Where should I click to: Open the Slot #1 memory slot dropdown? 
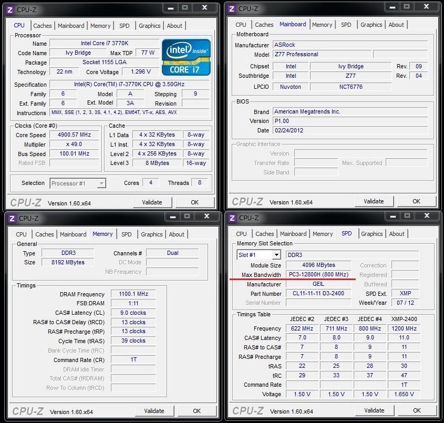pyautogui.click(x=259, y=255)
